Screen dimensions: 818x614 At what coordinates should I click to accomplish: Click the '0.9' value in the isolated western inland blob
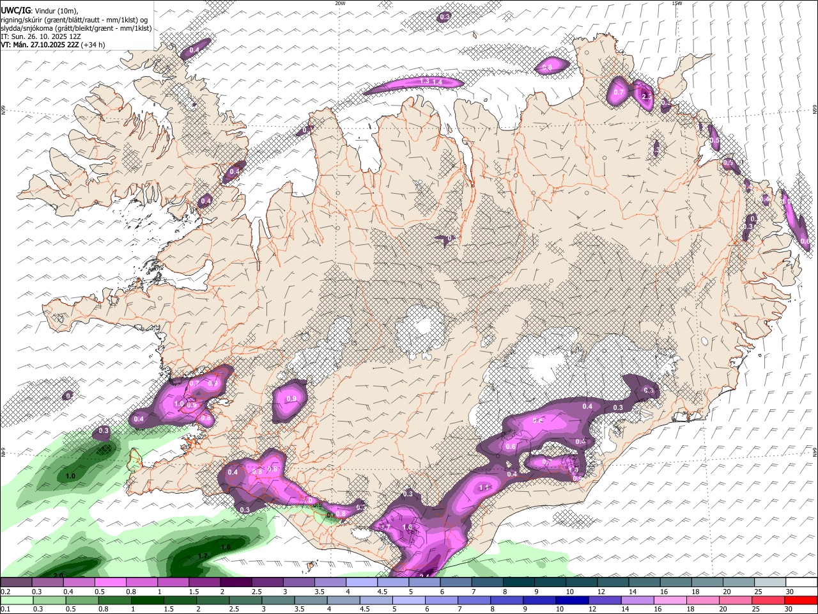click(x=292, y=398)
